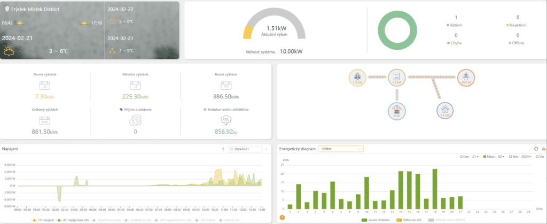Click the orange warning icon below chart
Image resolution: width=547 pixels, height=224 pixels.
(282, 218)
